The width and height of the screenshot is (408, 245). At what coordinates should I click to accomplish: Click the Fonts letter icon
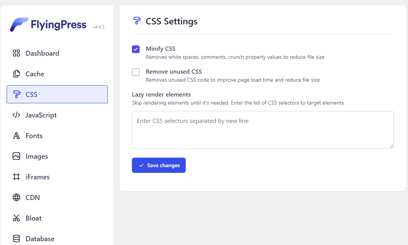(16, 135)
